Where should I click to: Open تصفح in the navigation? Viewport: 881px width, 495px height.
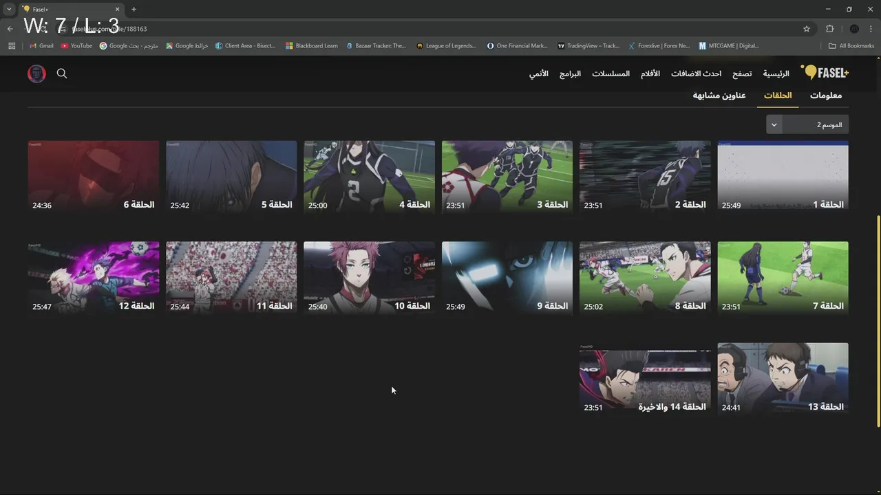pos(742,74)
